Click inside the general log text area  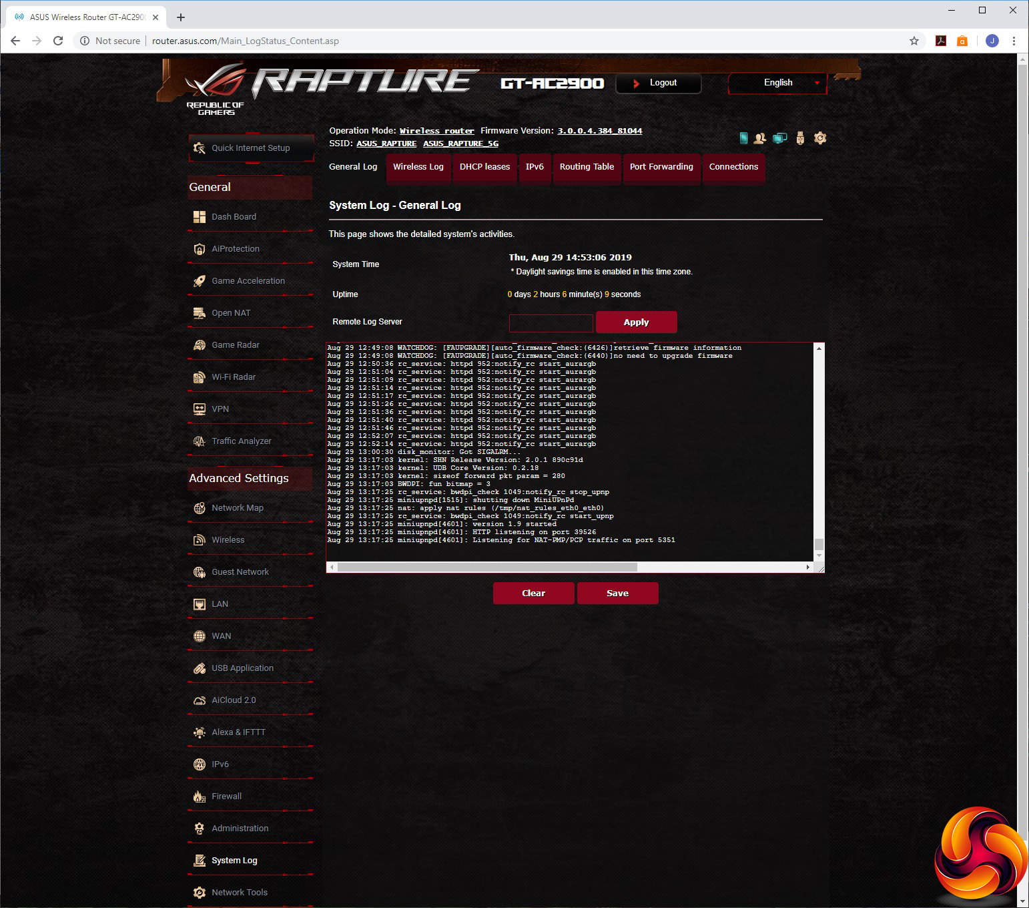coord(570,452)
